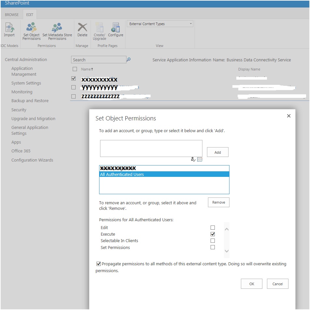This screenshot has height=310, width=310.
Task: Open Central Administration link
Action: tap(26, 60)
